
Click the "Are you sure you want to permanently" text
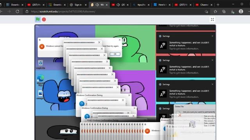[x=199, y=112]
